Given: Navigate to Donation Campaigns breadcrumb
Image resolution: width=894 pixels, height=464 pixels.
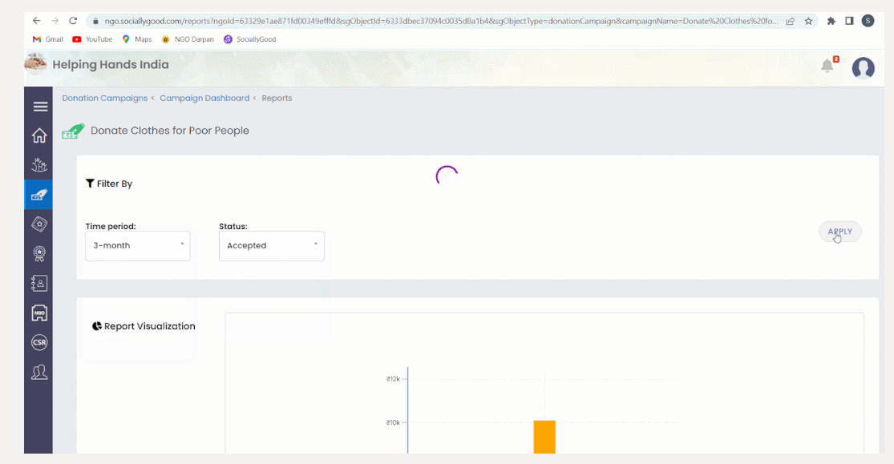Looking at the screenshot, I should 105,98.
